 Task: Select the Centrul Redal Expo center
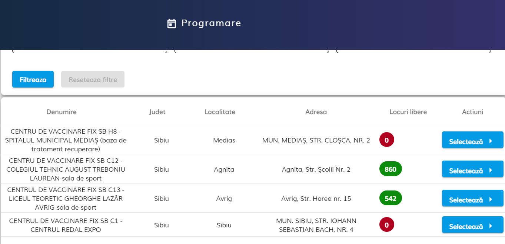pyautogui.click(x=472, y=225)
